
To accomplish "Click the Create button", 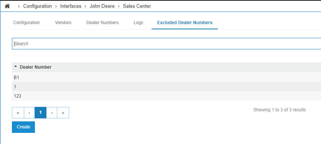I will [23, 127].
